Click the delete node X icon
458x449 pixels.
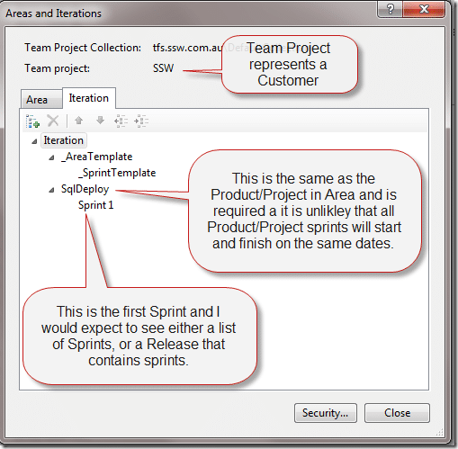(x=53, y=121)
